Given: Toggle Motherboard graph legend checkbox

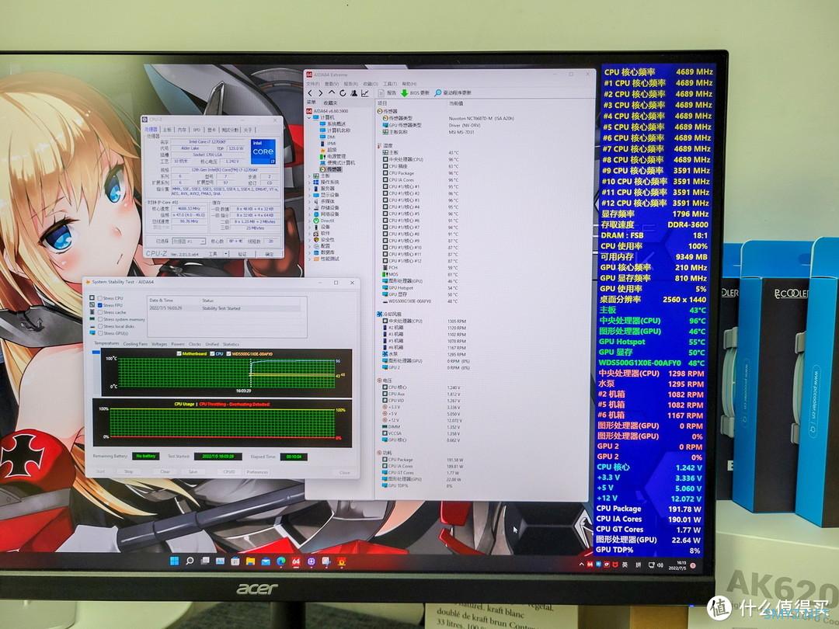Looking at the screenshot, I should 179,353.
